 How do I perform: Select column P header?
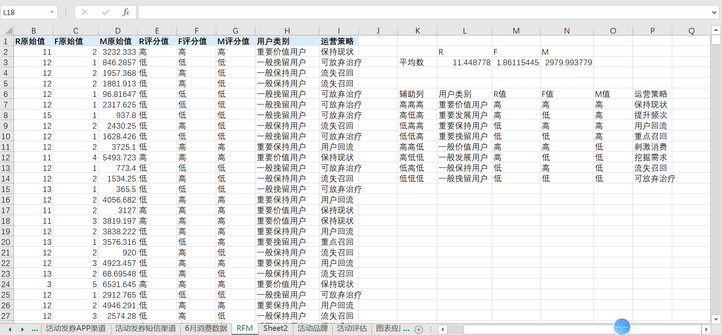653,31
